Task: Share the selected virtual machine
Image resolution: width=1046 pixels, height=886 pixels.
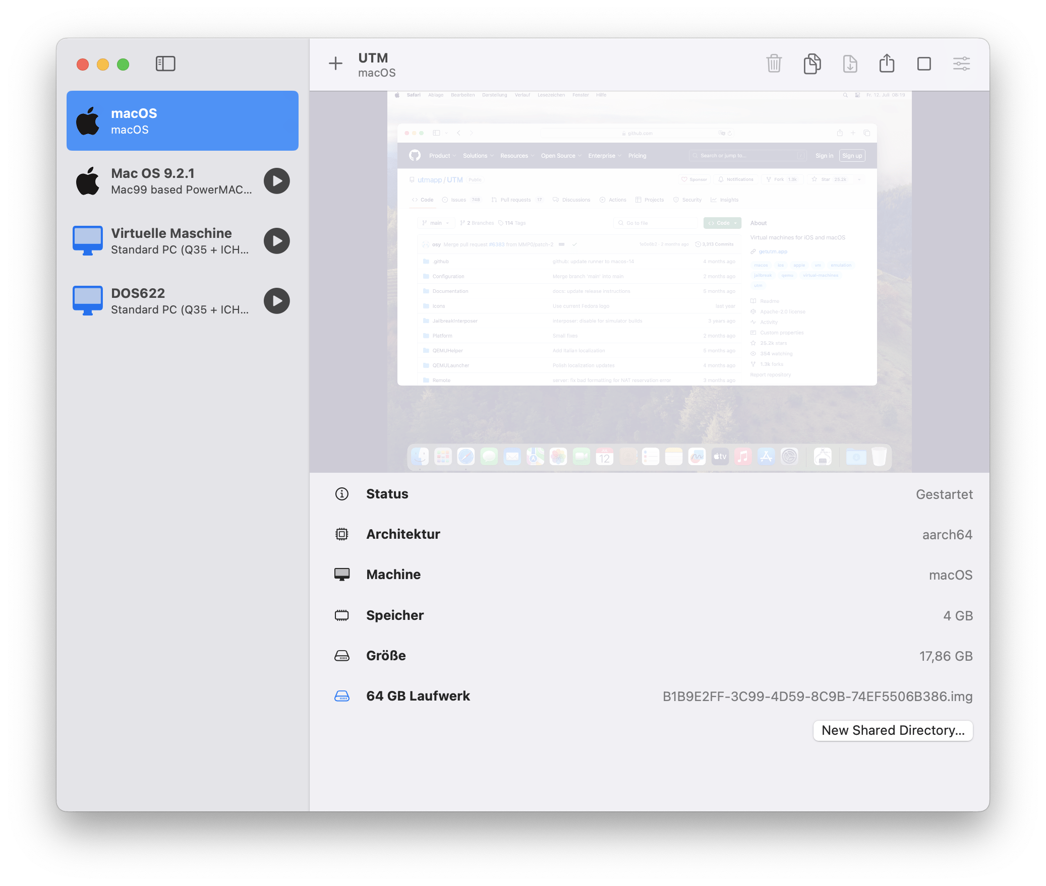Action: coord(887,64)
